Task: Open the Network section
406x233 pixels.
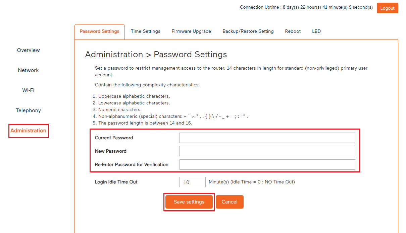Action: (28, 70)
